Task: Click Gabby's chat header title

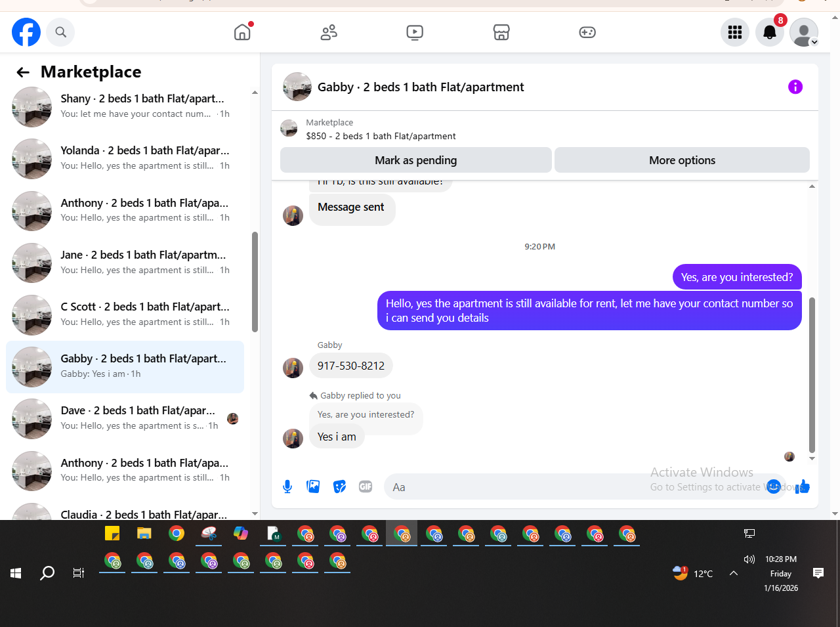Action: pos(421,87)
